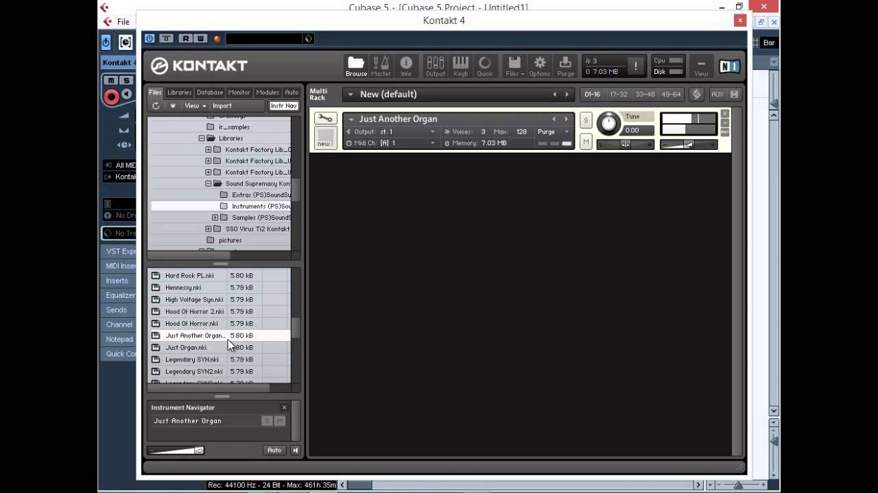The image size is (878, 493).
Task: Open the Options gear dialog
Action: pyautogui.click(x=539, y=66)
